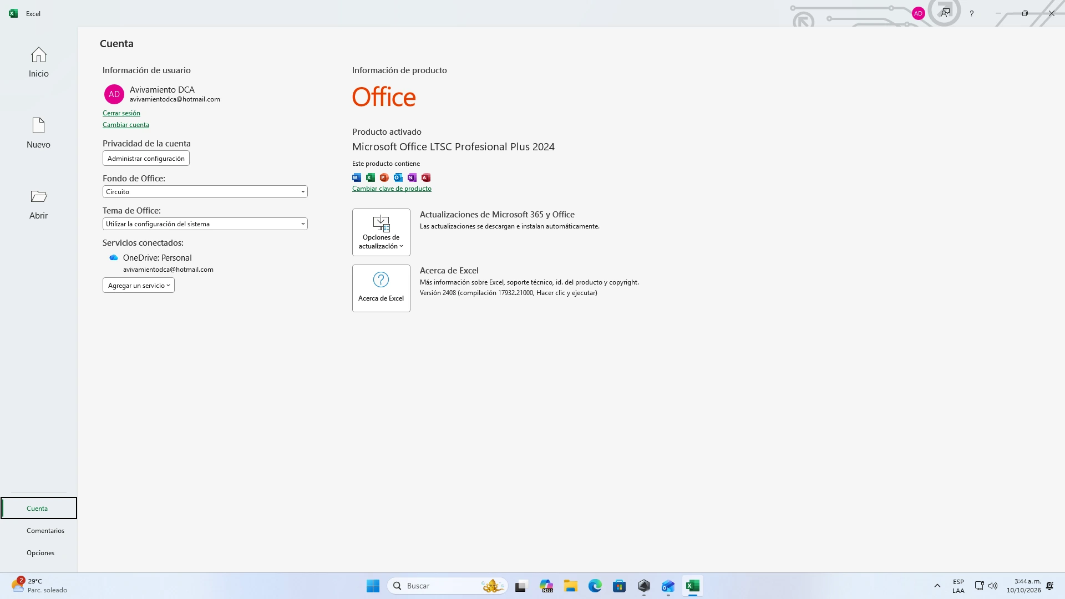The image size is (1065, 599).
Task: Click Cambiar clave de producto link
Action: (392, 189)
